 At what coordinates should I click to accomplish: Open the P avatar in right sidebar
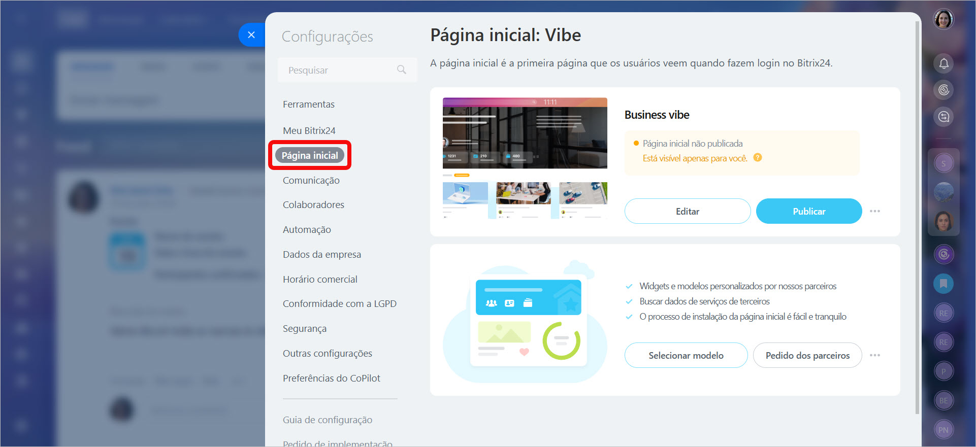944,371
